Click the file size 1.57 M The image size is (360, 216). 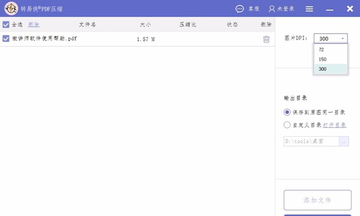[146, 39]
